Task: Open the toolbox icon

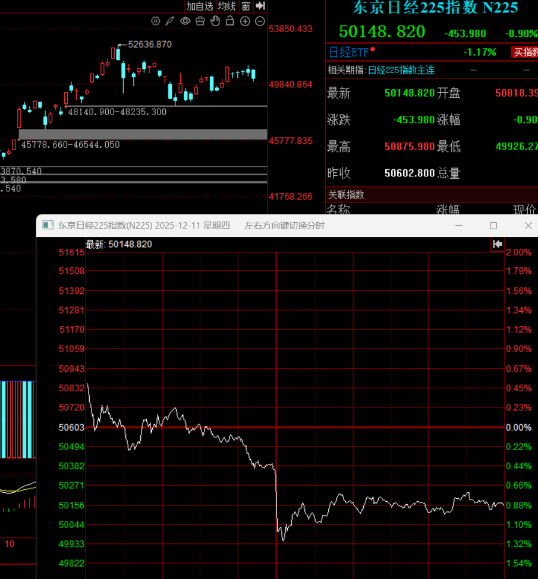Action: (x=200, y=21)
